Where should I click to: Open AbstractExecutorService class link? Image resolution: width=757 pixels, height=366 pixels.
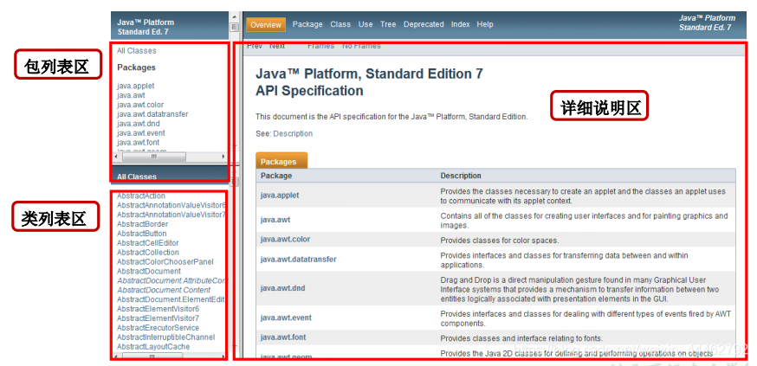tap(158, 328)
